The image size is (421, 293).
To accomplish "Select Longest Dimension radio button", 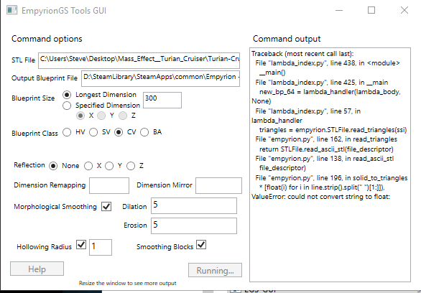I will pyautogui.click(x=67, y=95).
